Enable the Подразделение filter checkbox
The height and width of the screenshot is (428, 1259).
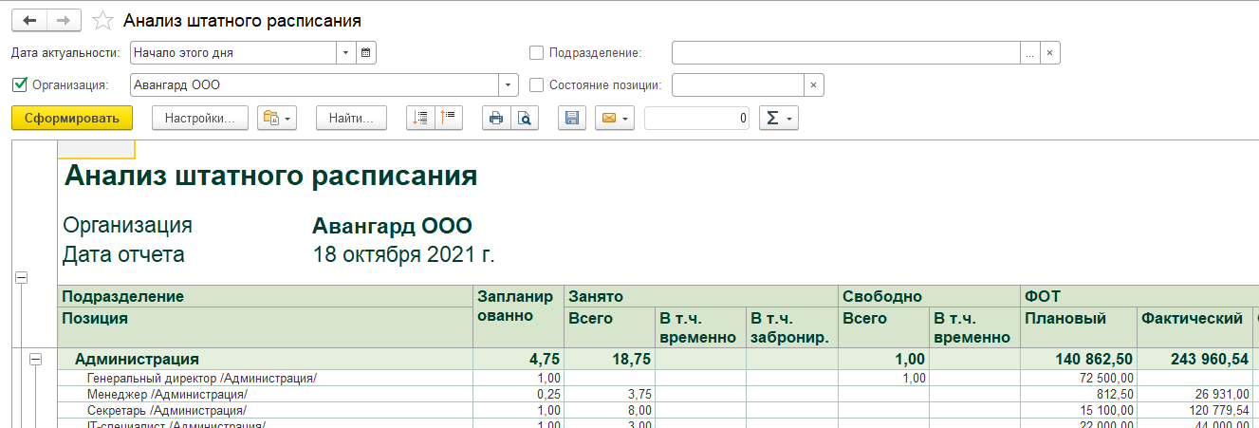537,53
